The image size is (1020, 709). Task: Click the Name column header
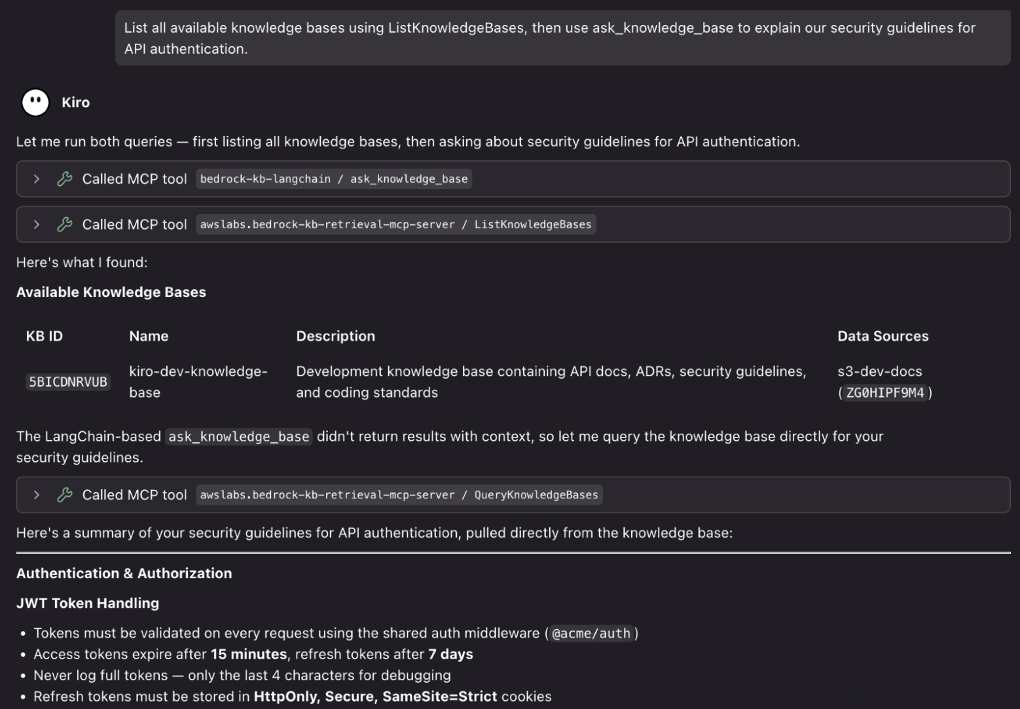click(149, 336)
